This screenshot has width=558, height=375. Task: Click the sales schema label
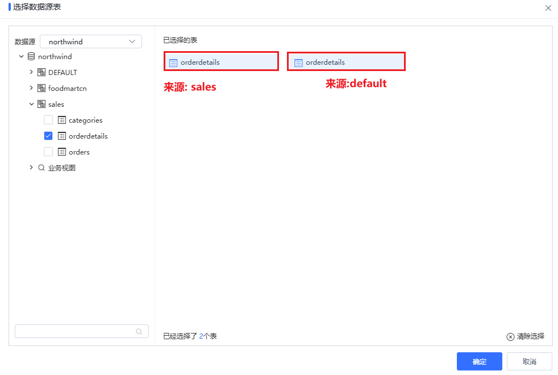click(56, 104)
